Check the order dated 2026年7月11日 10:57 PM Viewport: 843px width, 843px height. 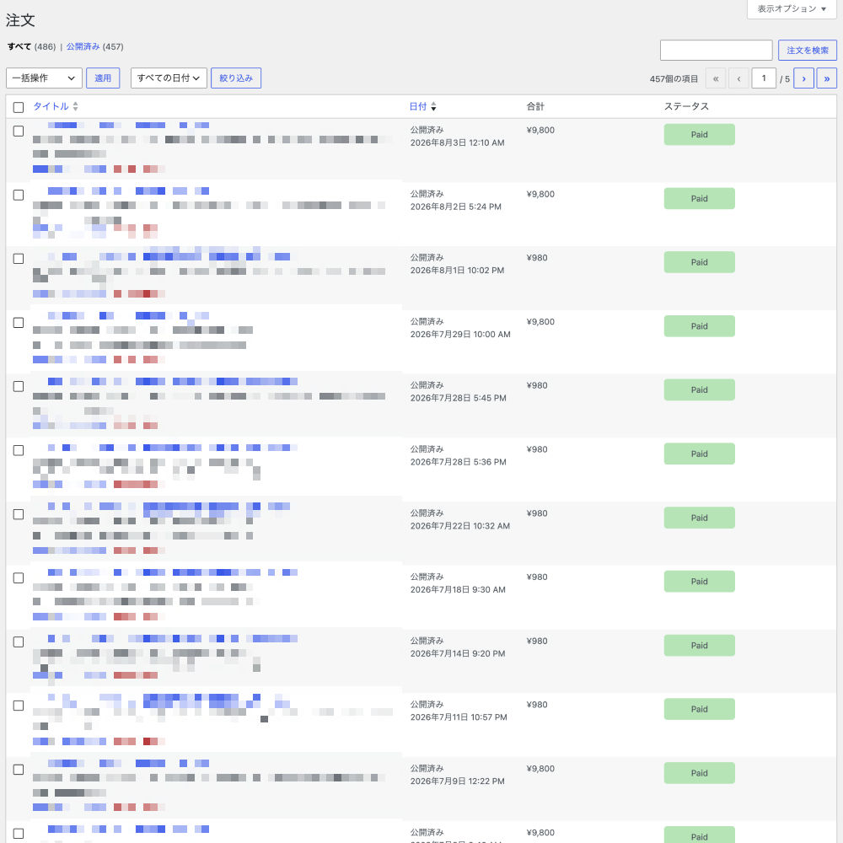tap(19, 706)
